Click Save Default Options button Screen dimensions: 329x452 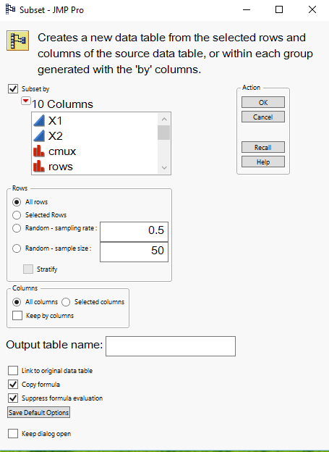point(38,412)
